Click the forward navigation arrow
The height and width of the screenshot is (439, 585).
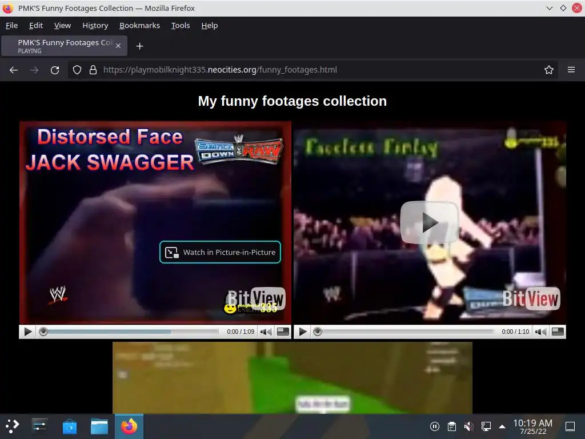coord(34,70)
